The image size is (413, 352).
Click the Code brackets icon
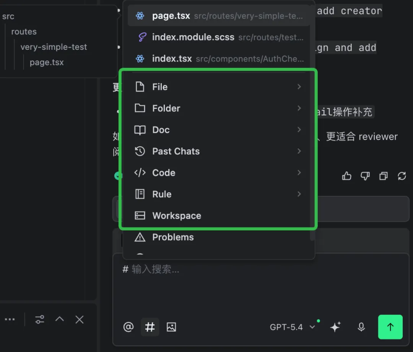pyautogui.click(x=140, y=173)
